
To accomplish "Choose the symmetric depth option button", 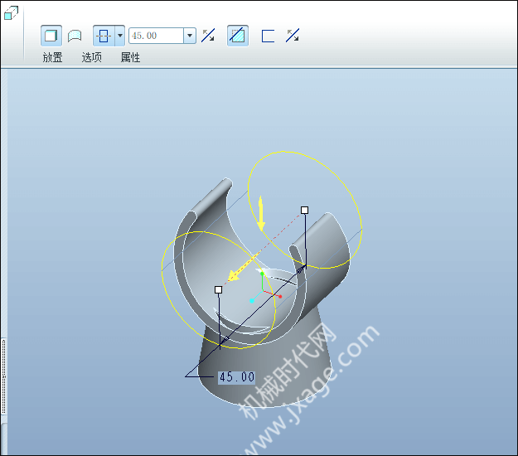I will point(104,36).
